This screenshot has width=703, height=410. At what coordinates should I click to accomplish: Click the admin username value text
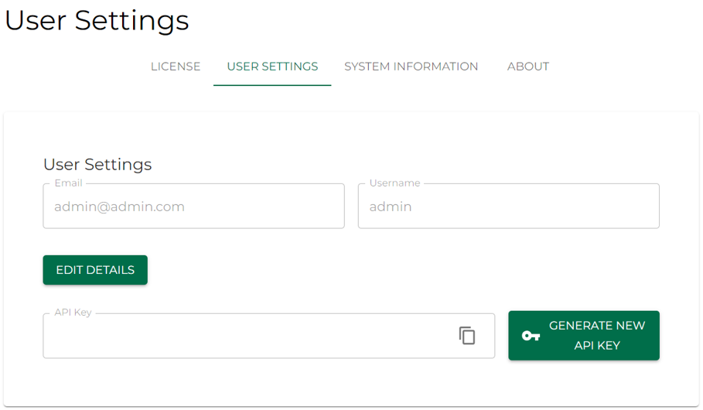coord(391,207)
